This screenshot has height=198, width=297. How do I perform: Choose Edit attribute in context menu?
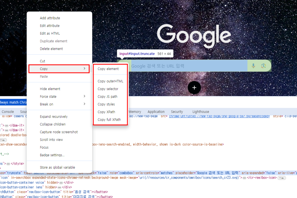50,26
